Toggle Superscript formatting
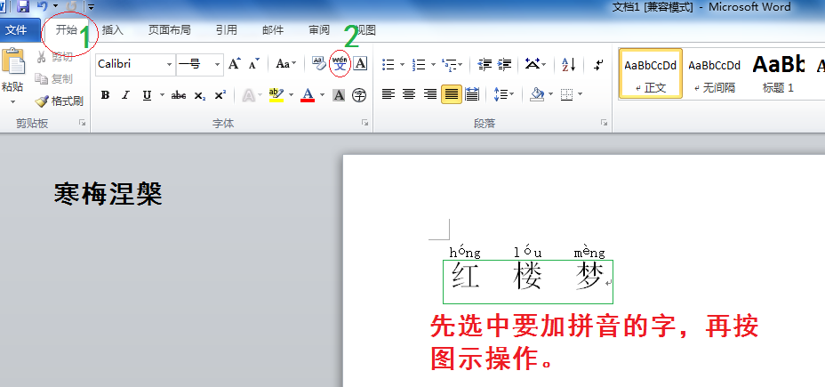 220,95
